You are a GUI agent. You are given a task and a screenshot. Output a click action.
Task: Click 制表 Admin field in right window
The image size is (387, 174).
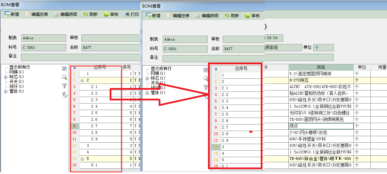click(x=185, y=39)
